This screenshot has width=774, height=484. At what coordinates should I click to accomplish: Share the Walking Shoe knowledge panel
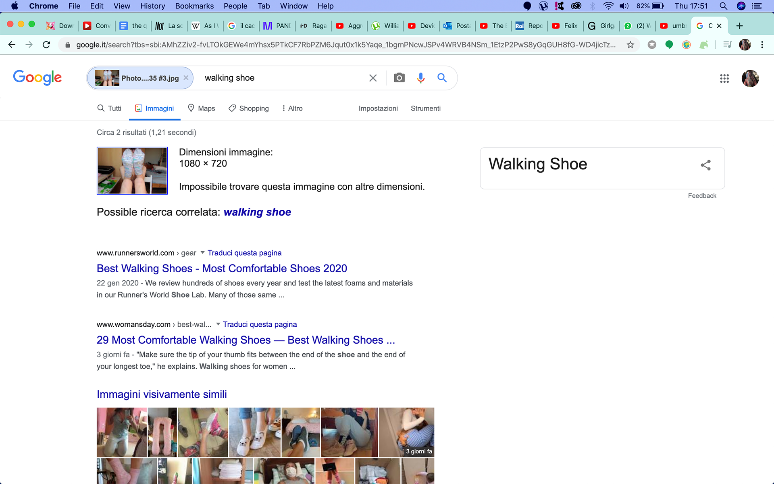(x=705, y=165)
